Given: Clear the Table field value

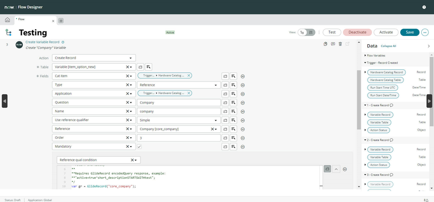Looking at the screenshot, I should click(128, 67).
